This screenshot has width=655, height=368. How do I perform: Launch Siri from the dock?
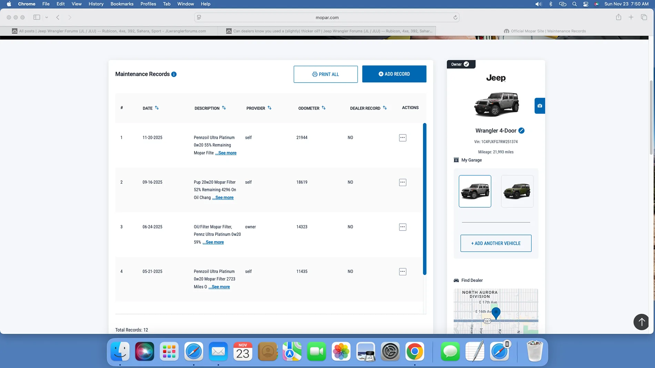[144, 351]
